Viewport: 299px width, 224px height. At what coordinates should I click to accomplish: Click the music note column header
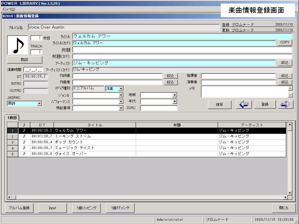click(x=24, y=125)
